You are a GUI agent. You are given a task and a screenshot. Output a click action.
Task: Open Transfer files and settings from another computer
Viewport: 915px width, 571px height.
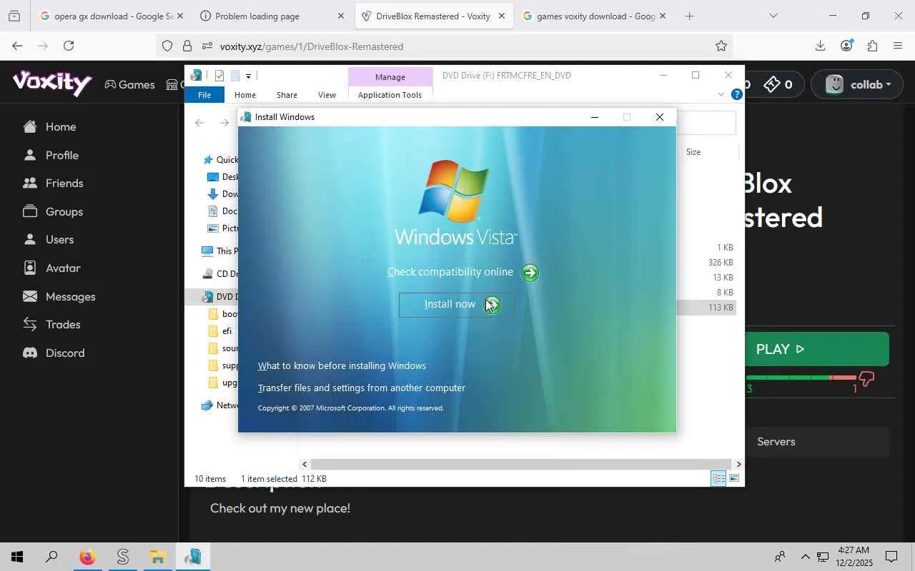tap(362, 388)
